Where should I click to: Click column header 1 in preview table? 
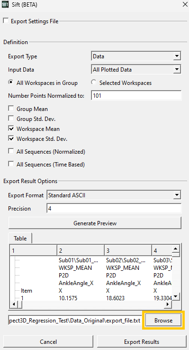(x=34, y=250)
